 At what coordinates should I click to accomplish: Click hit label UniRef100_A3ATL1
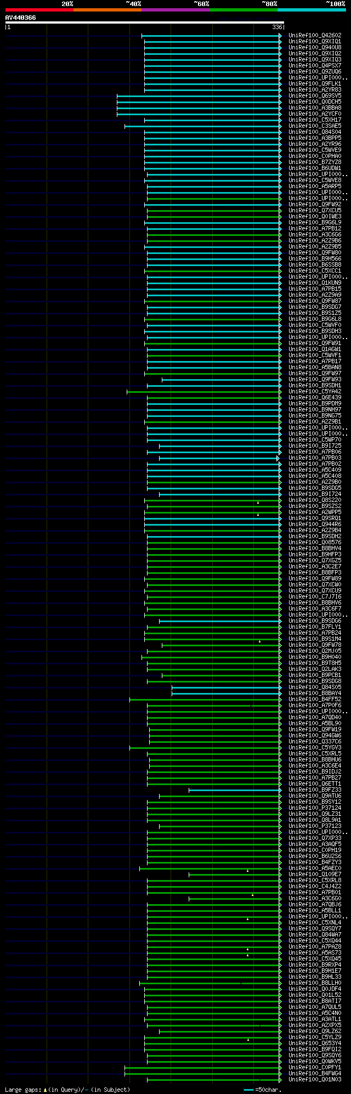(x=315, y=1019)
